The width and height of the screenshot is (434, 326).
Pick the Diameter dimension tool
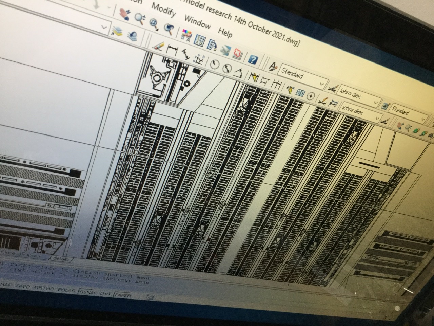click(227, 68)
